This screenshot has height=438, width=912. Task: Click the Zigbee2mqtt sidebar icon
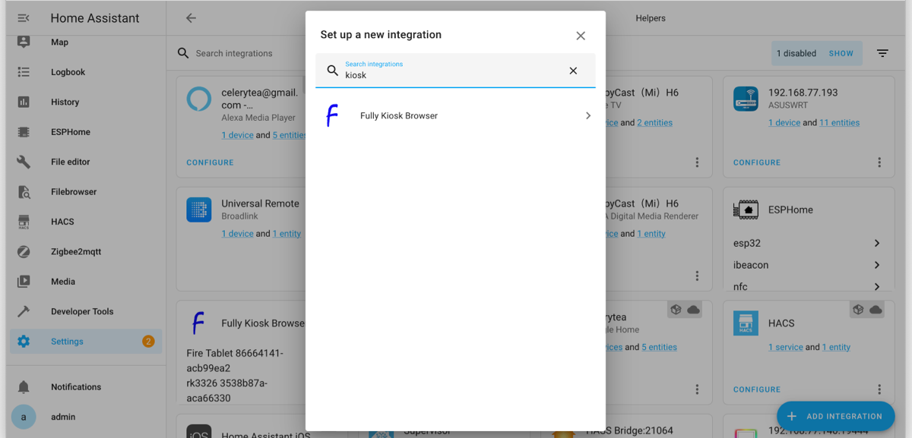(x=24, y=251)
